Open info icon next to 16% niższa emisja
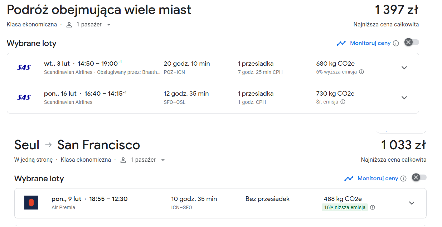The height and width of the screenshot is (227, 442). pos(373,207)
